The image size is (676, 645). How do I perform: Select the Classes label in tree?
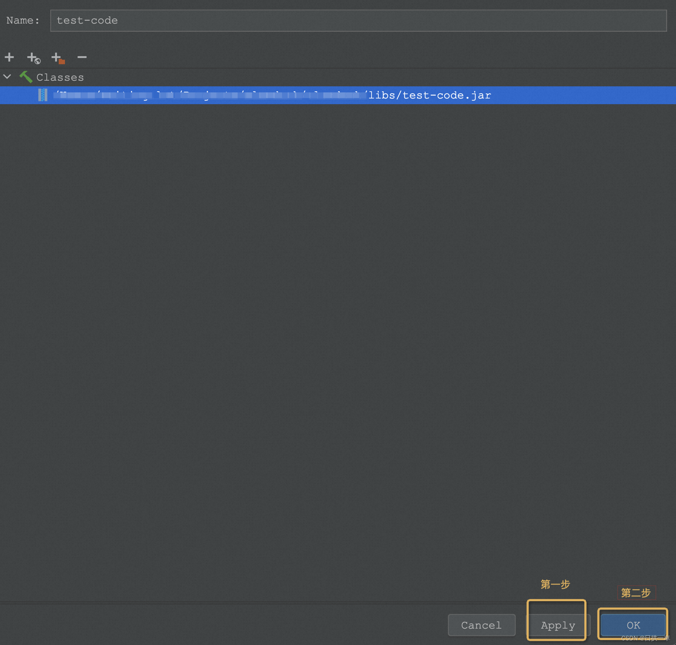tap(60, 77)
